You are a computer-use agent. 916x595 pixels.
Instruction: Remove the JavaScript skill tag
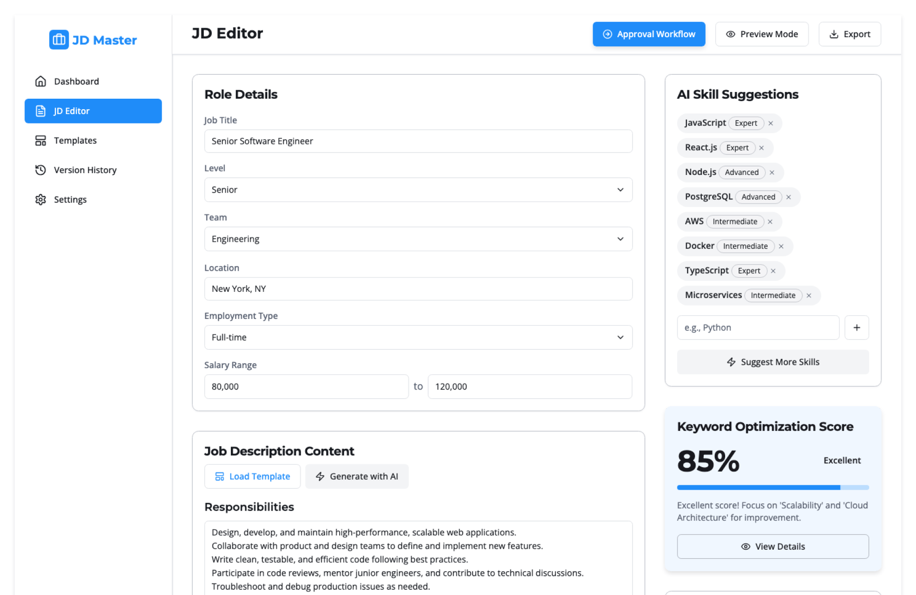(x=770, y=123)
